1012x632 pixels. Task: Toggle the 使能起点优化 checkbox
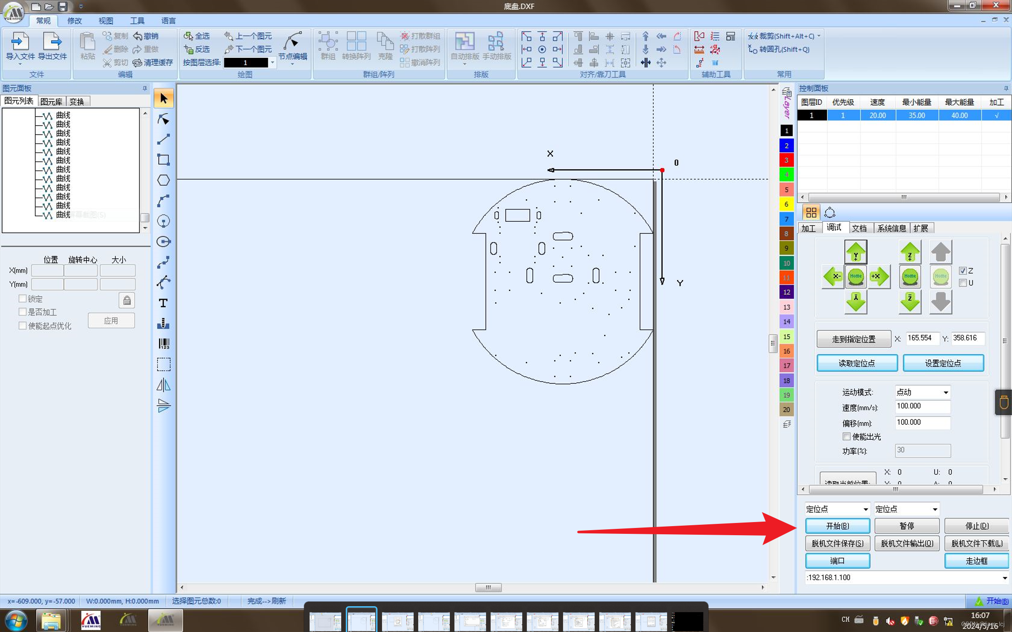(22, 325)
